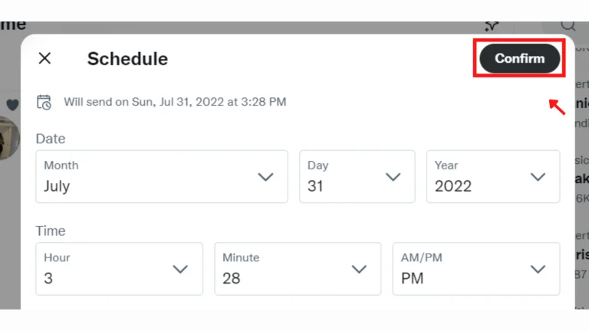Open the AM/PM dropdown showing PM
The width and height of the screenshot is (589, 331).
[475, 269]
